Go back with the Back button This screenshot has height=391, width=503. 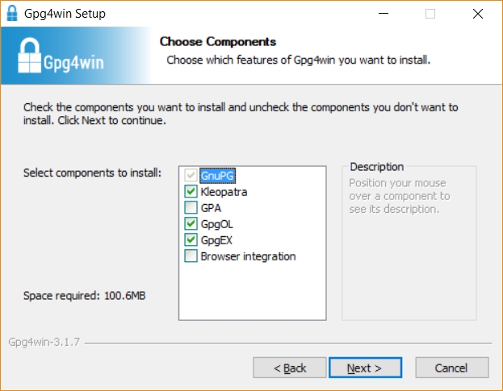(290, 368)
